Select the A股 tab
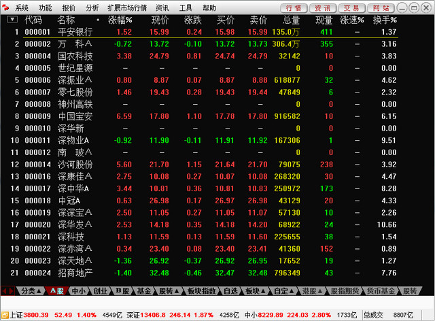The width and height of the screenshot is (435, 321). (x=57, y=290)
